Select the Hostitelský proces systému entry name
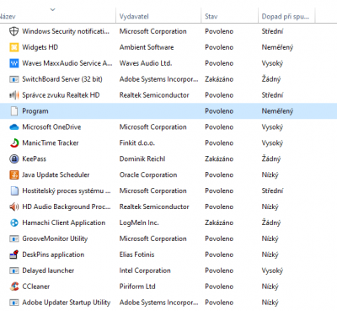Screen dimensions: 337x311 click(67, 190)
